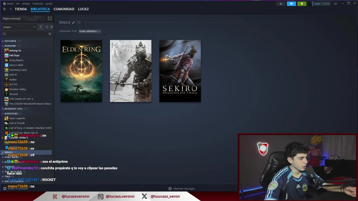Go back with the left arrow
The height and width of the screenshot is (201, 358).
click(4, 9)
